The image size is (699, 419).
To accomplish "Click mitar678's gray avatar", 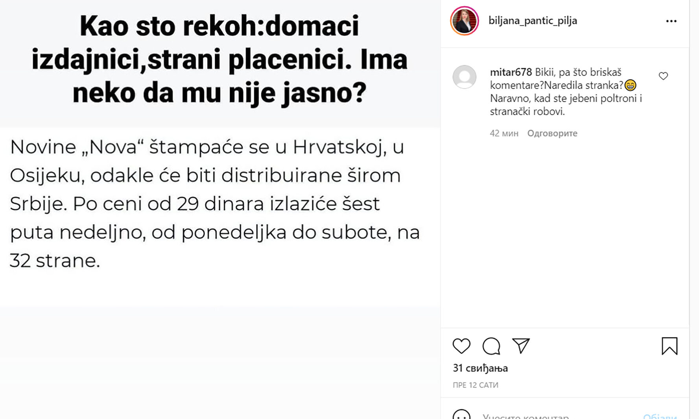I will 465,77.
